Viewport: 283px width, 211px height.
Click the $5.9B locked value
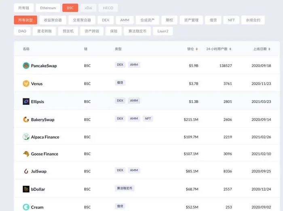(x=194, y=66)
